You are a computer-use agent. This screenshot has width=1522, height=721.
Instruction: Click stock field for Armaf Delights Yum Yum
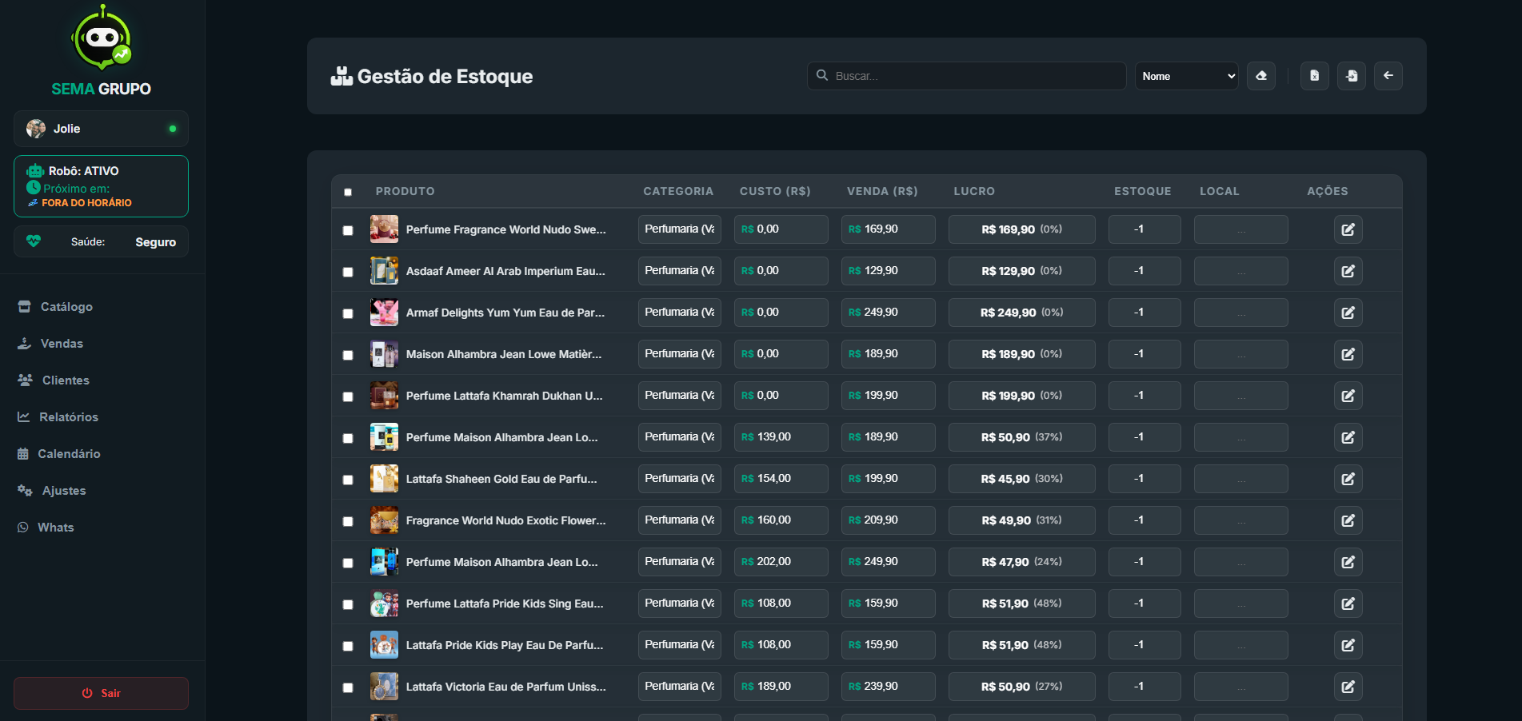coord(1144,313)
